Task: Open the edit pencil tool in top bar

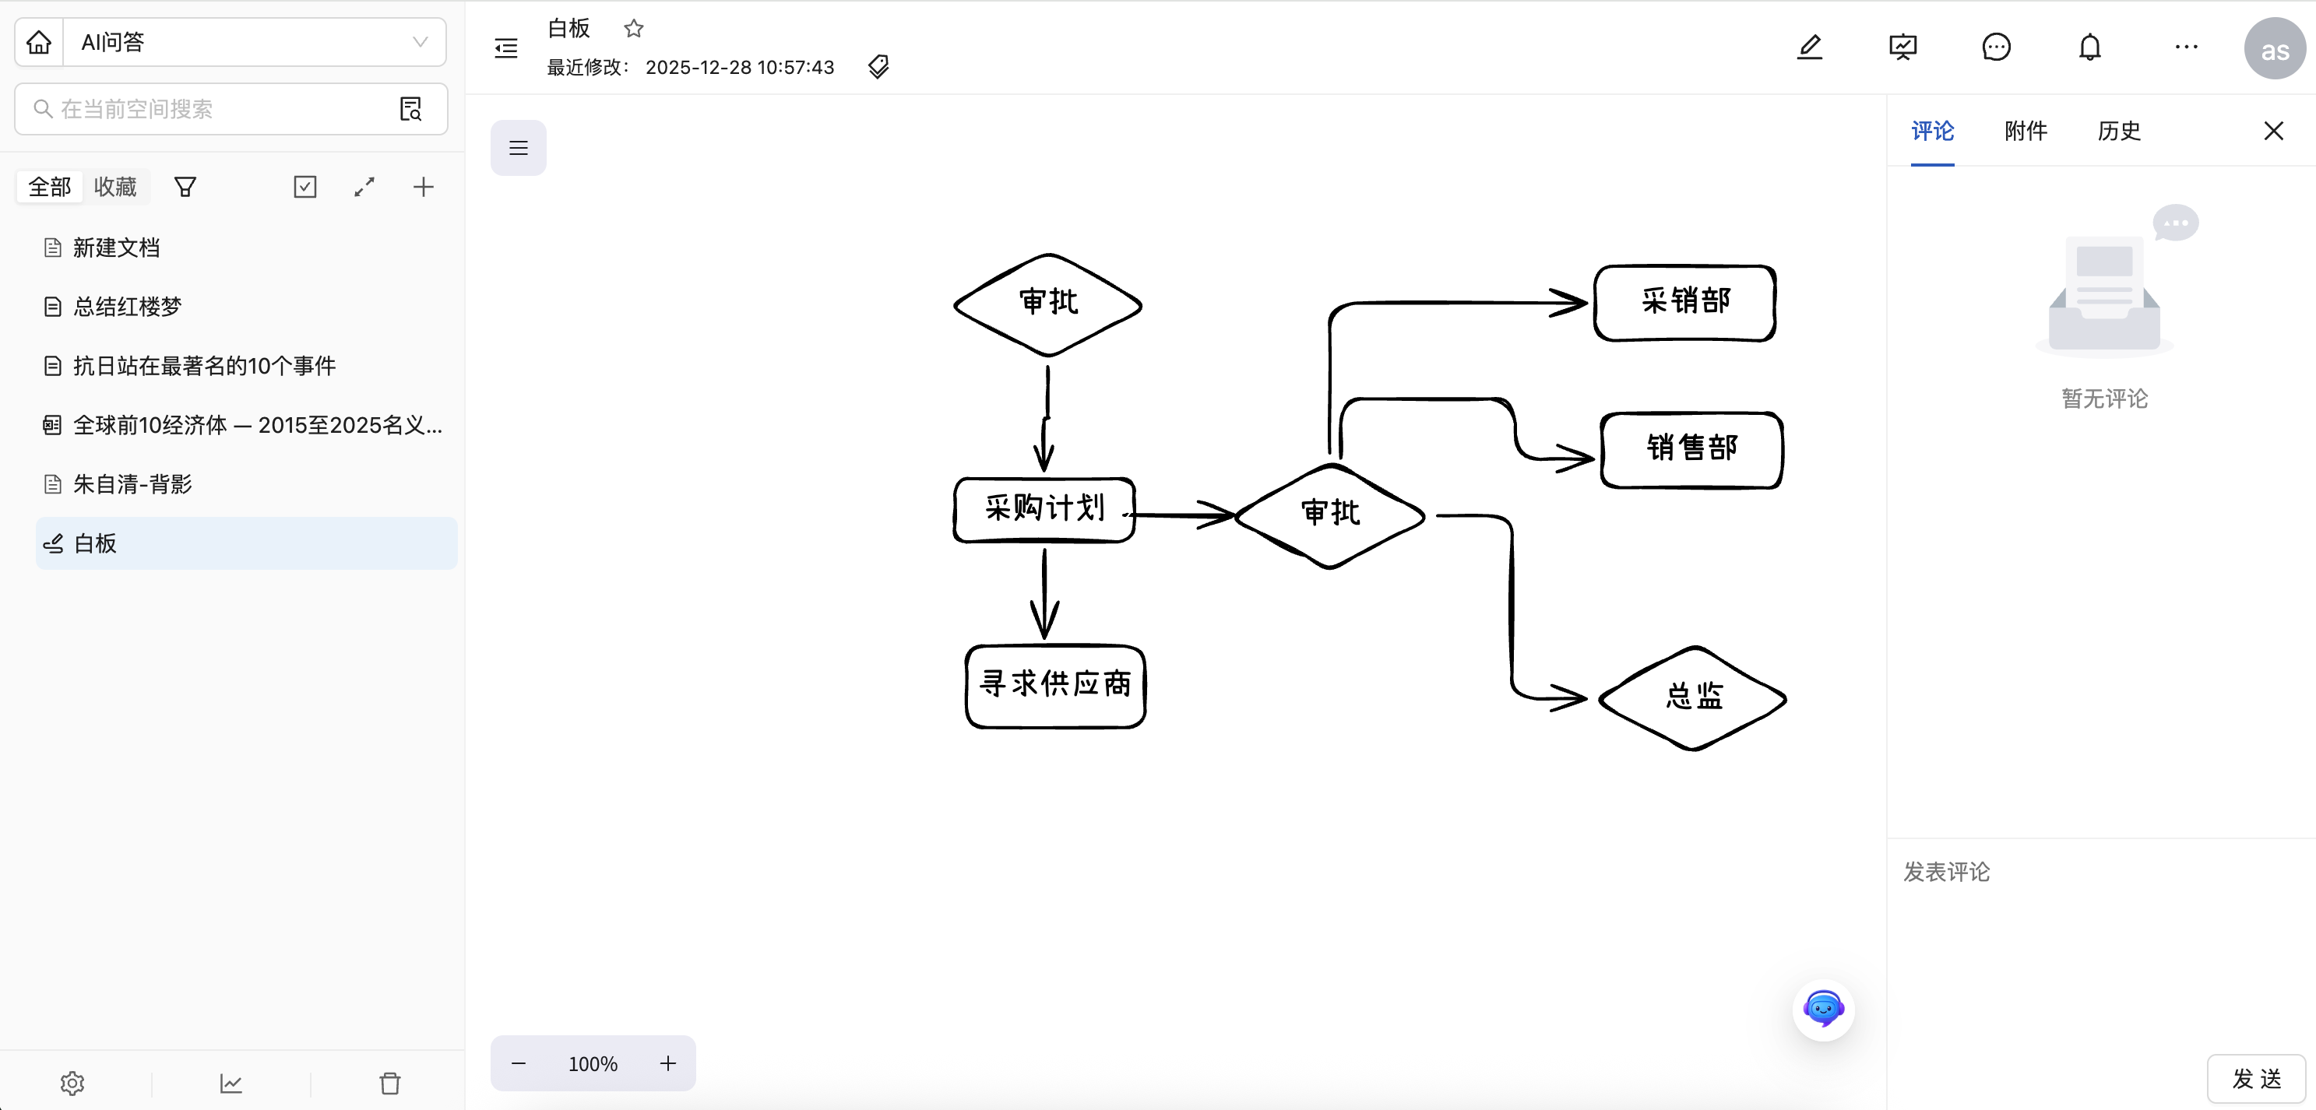Action: coord(1810,47)
